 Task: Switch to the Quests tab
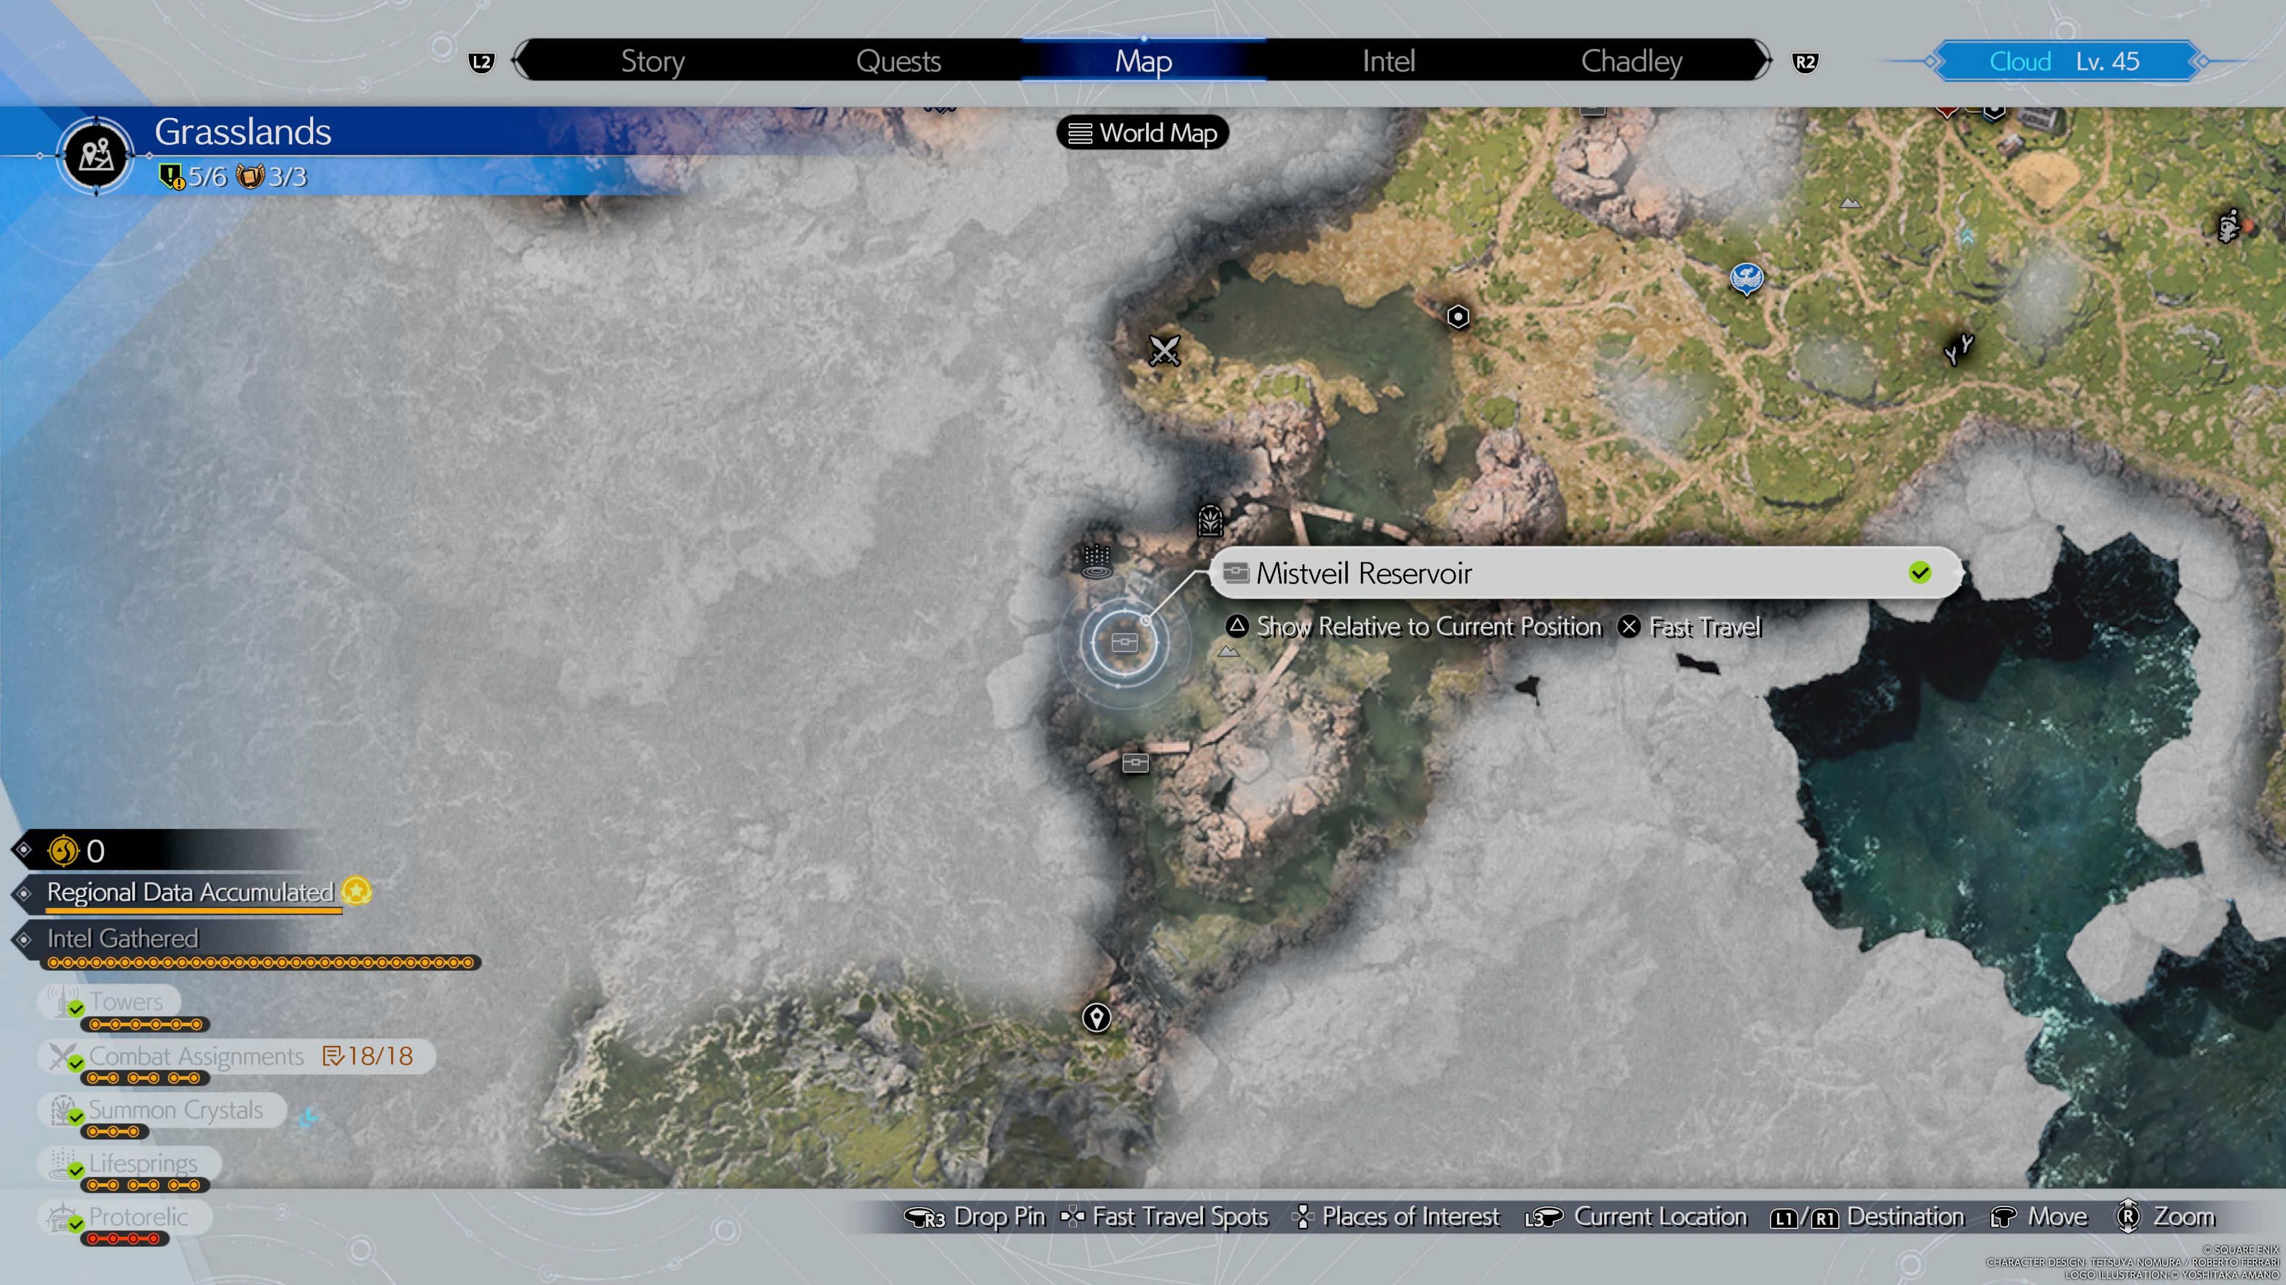pyautogui.click(x=898, y=61)
